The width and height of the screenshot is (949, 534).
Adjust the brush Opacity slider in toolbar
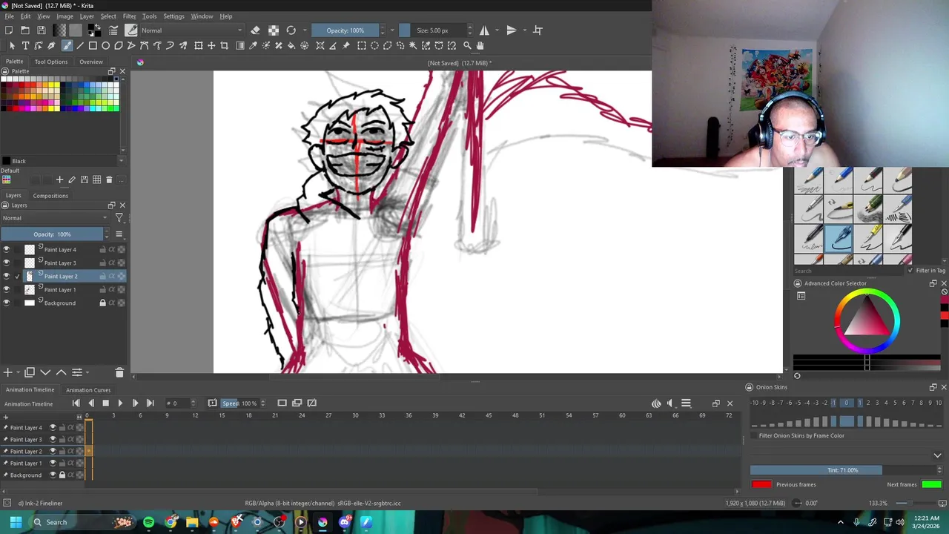tap(345, 30)
